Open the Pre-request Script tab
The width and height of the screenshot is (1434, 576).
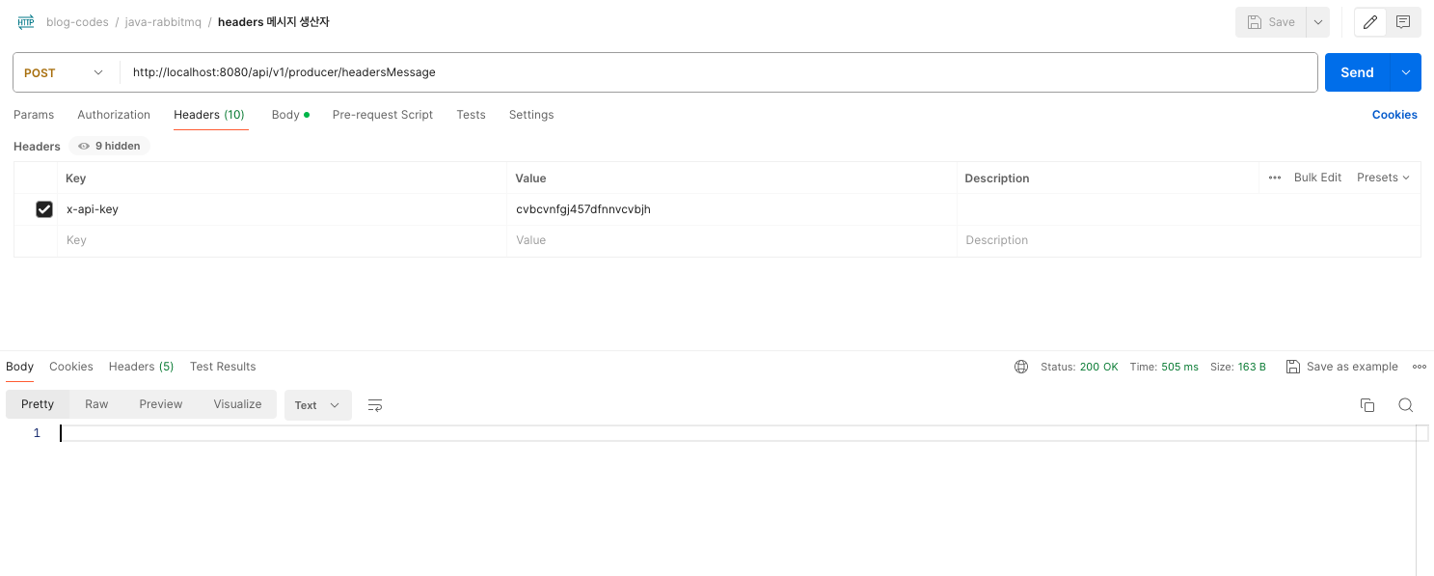[383, 115]
